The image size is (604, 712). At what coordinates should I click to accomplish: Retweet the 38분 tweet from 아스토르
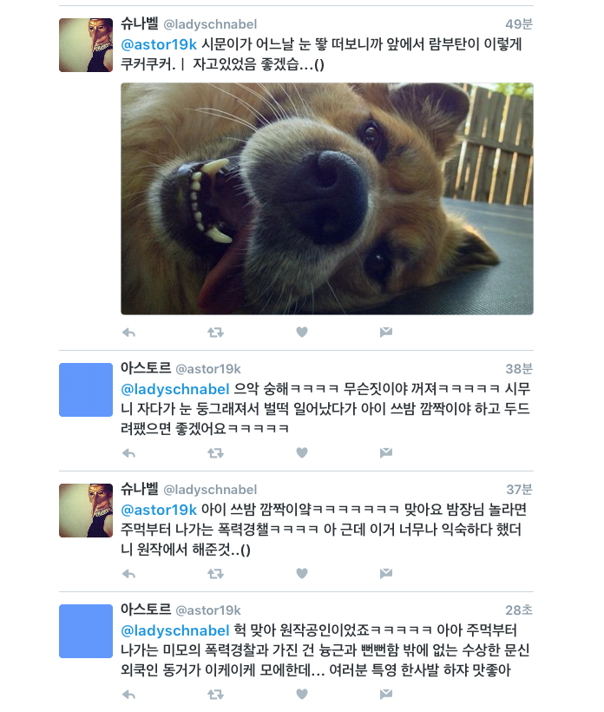click(215, 452)
